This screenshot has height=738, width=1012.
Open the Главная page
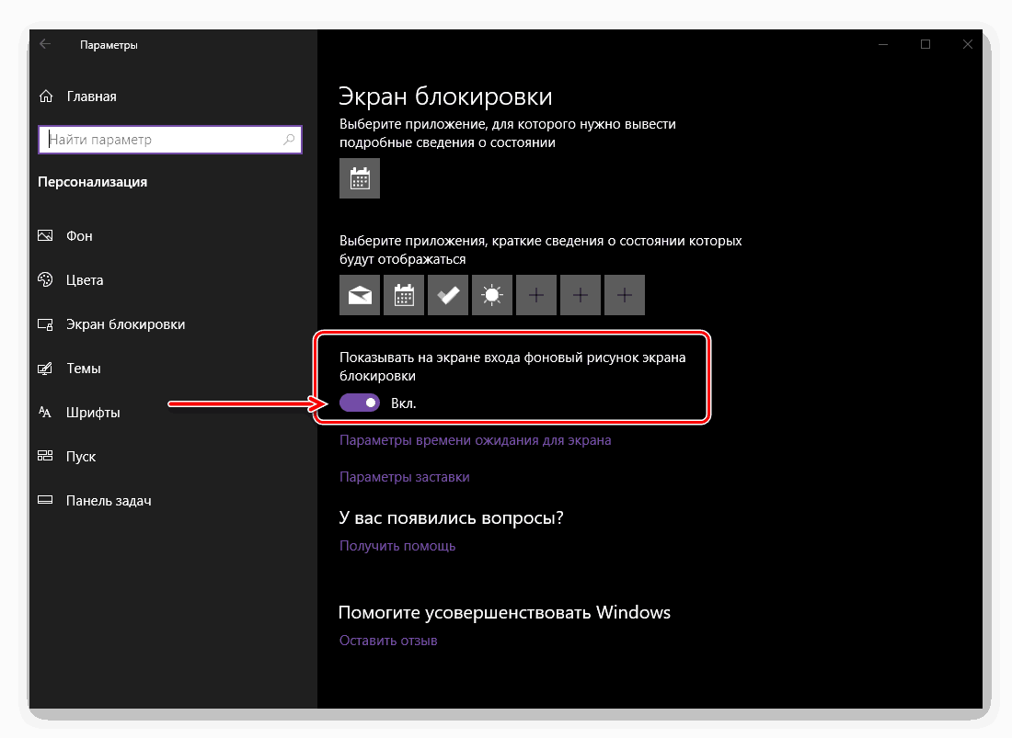(92, 96)
